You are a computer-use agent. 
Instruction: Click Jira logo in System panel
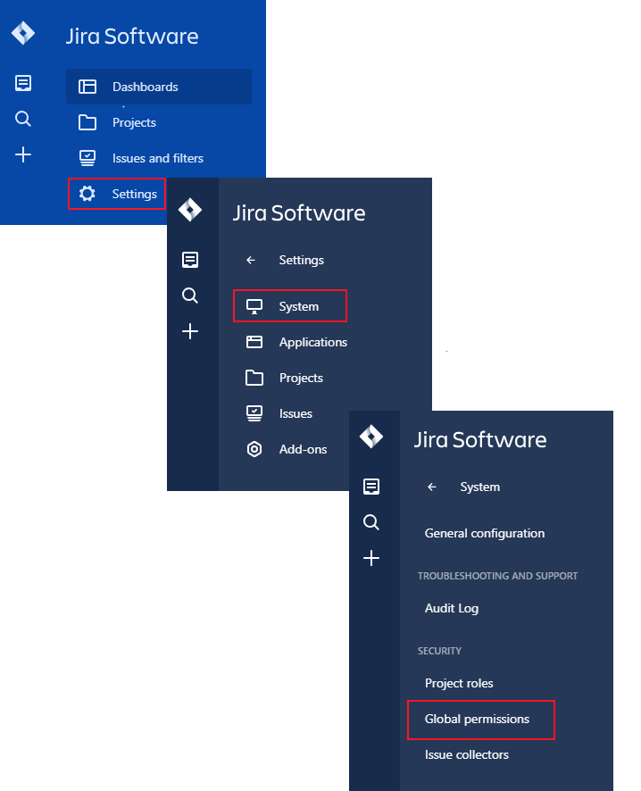tap(371, 437)
